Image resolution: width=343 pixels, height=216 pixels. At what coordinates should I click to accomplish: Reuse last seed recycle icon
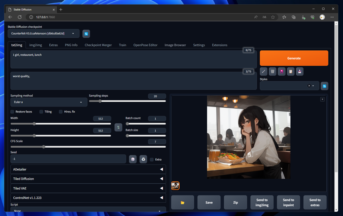(x=143, y=159)
